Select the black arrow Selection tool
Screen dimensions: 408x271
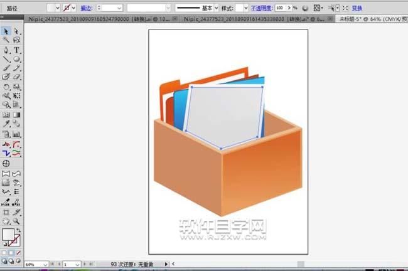tap(6, 31)
